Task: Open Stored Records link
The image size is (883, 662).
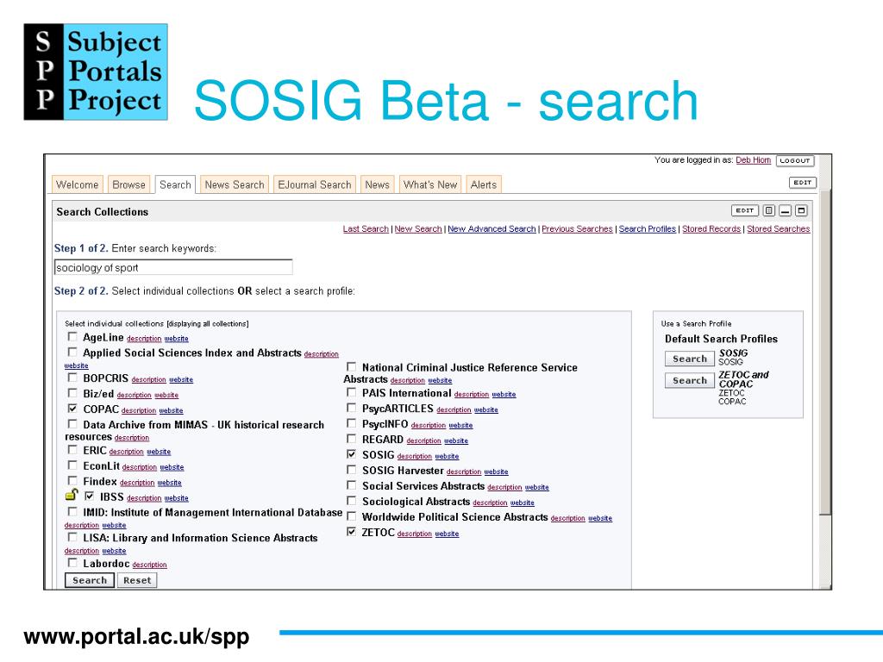Action: [711, 228]
